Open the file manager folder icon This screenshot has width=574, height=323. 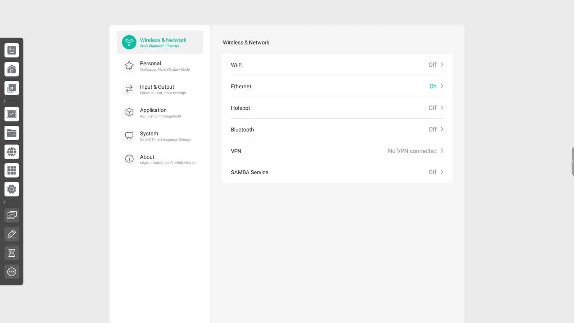[12, 133]
